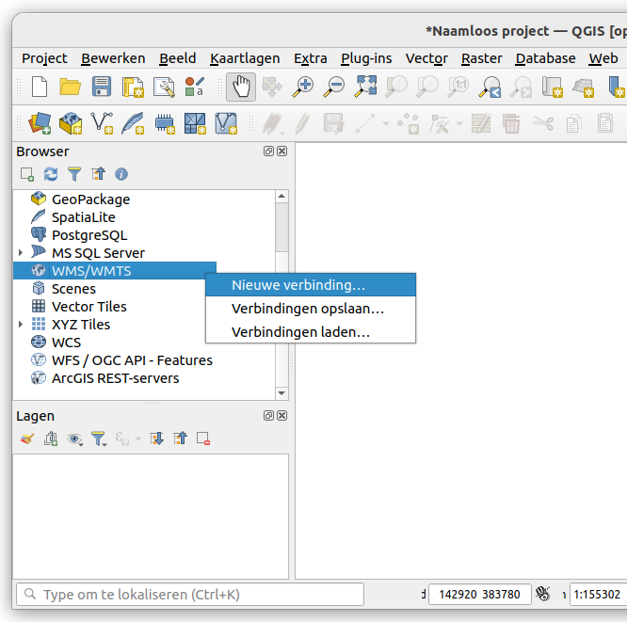Select WCS in the Browser tree
627x622 pixels.
click(66, 343)
